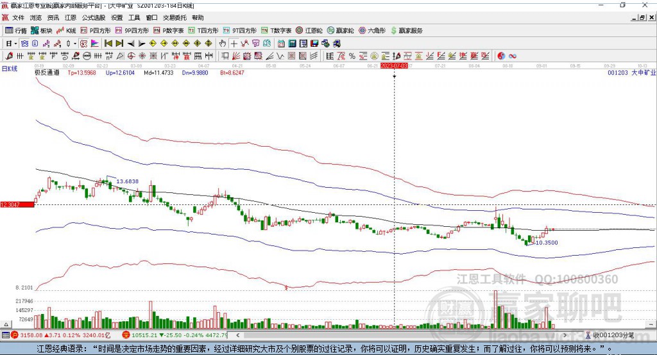Click the black left arrow icon
The height and width of the screenshot is (355, 657).
131,44
